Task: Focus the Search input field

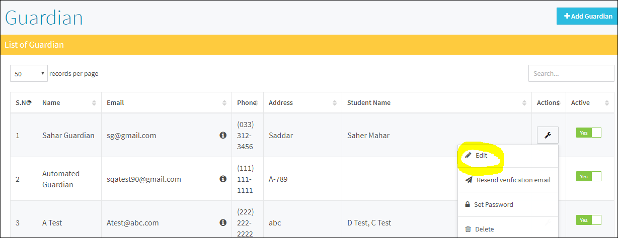Action: pyautogui.click(x=571, y=73)
